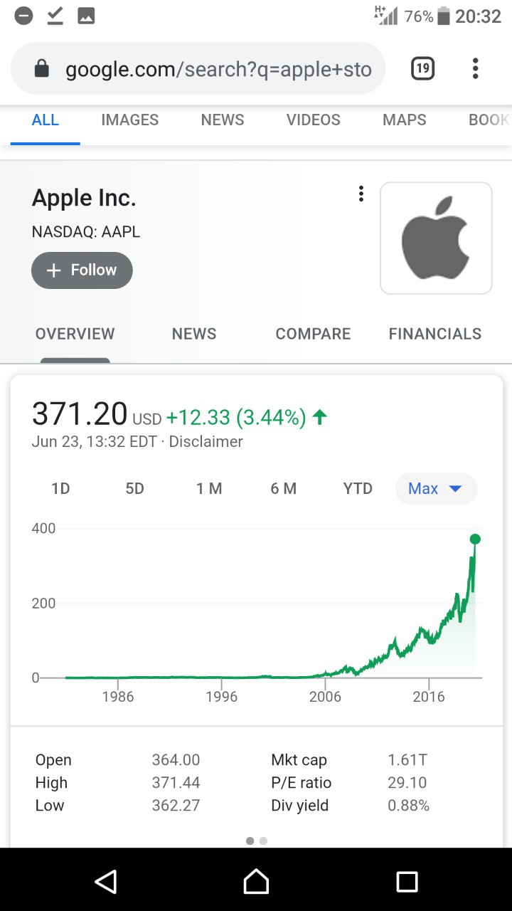This screenshot has height=911, width=512.
Task: Open the Disclaimer link
Action: (206, 442)
